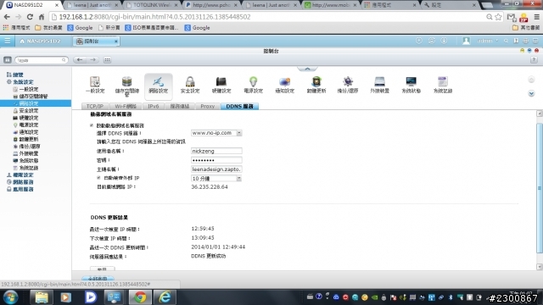Collapse the icon bar with up chevron

coord(307,69)
